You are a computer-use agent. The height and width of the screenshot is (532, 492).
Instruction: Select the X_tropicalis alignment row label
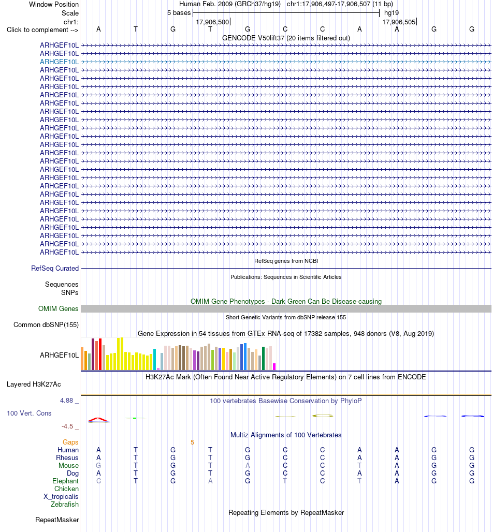click(61, 497)
